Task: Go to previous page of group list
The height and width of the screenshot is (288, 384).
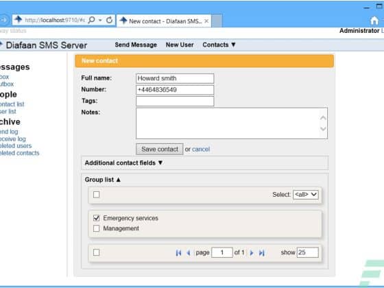Action: tap(189, 253)
